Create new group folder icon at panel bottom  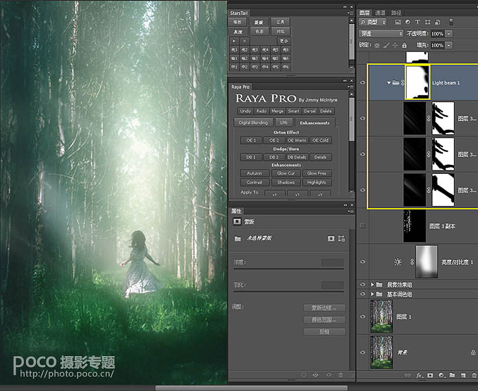click(x=452, y=375)
